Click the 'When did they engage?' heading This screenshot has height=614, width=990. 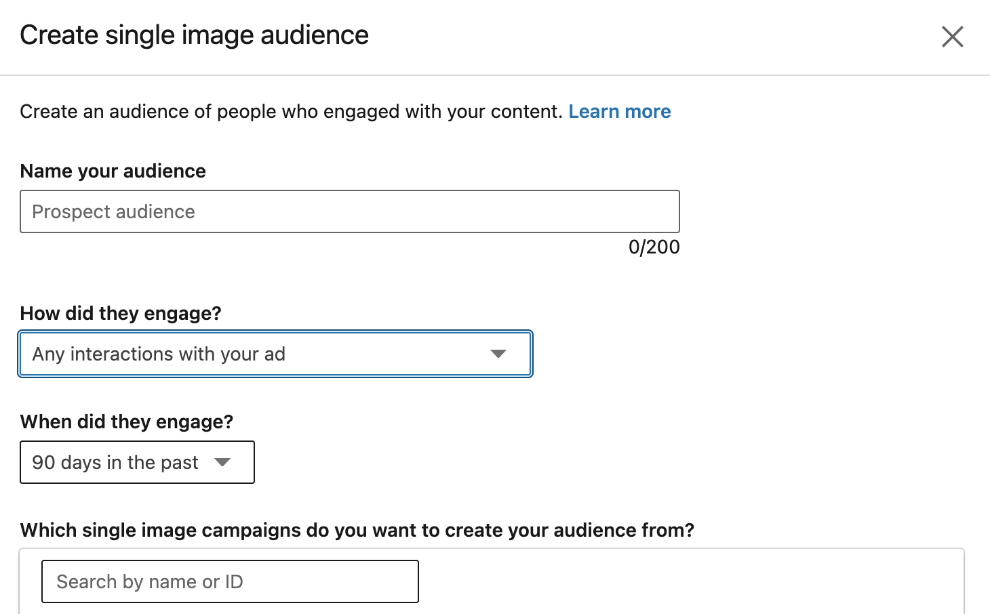[x=126, y=422]
